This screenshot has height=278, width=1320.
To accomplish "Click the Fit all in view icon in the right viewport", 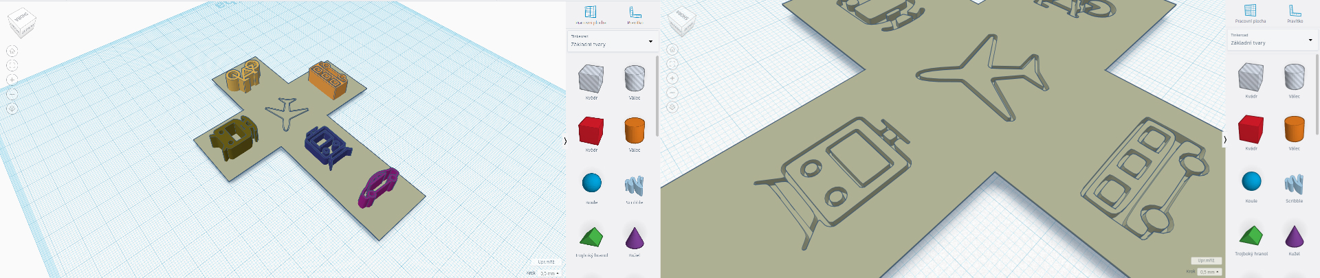I will pyautogui.click(x=672, y=64).
